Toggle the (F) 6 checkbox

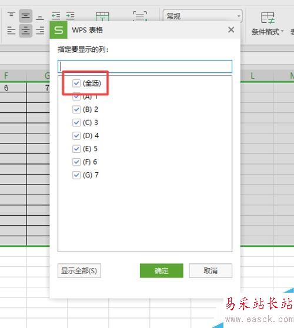[x=76, y=162]
